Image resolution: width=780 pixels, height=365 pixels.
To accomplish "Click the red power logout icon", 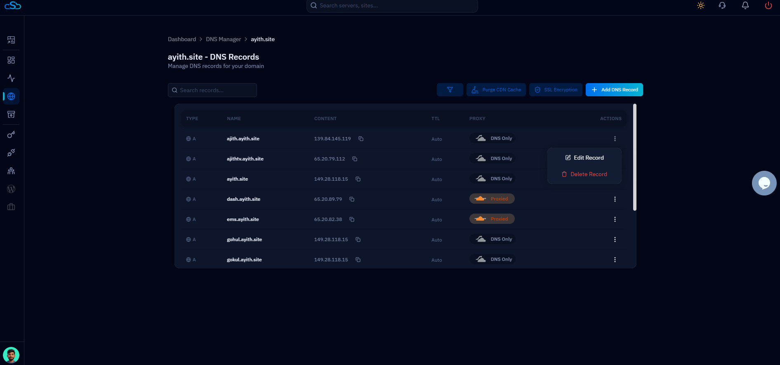I will coord(768,5).
